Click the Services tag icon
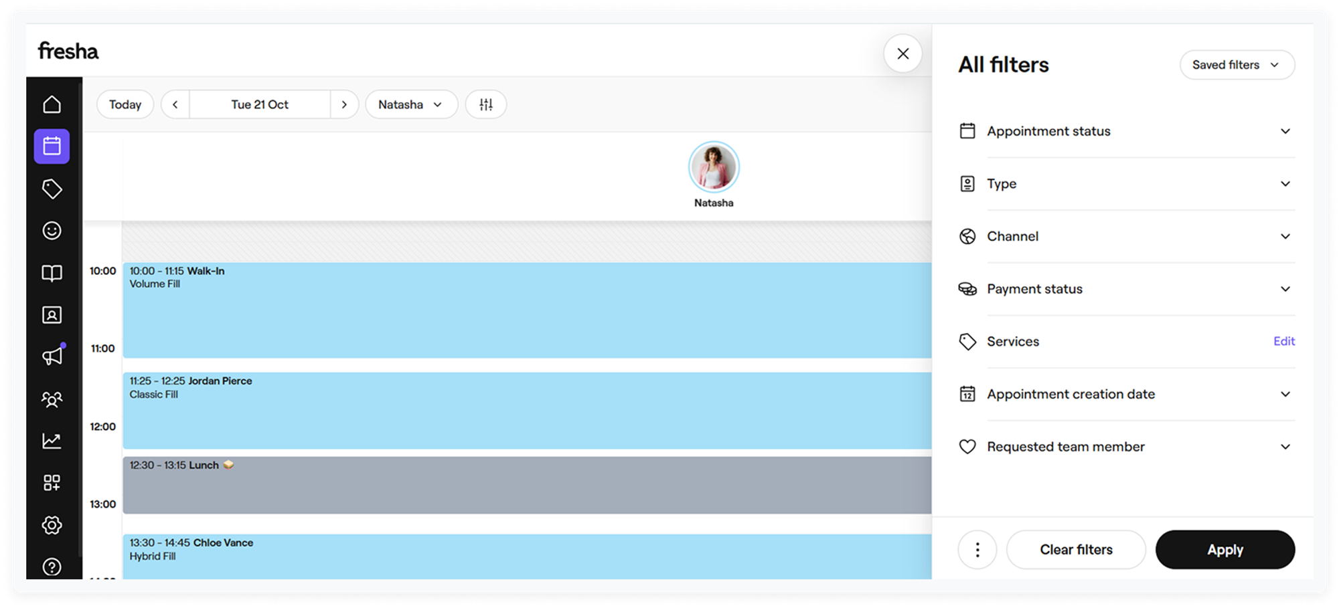The width and height of the screenshot is (1339, 608). click(967, 342)
